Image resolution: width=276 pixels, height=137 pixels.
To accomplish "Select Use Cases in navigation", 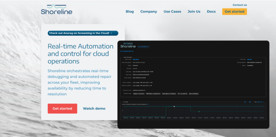I will pos(172,11).
